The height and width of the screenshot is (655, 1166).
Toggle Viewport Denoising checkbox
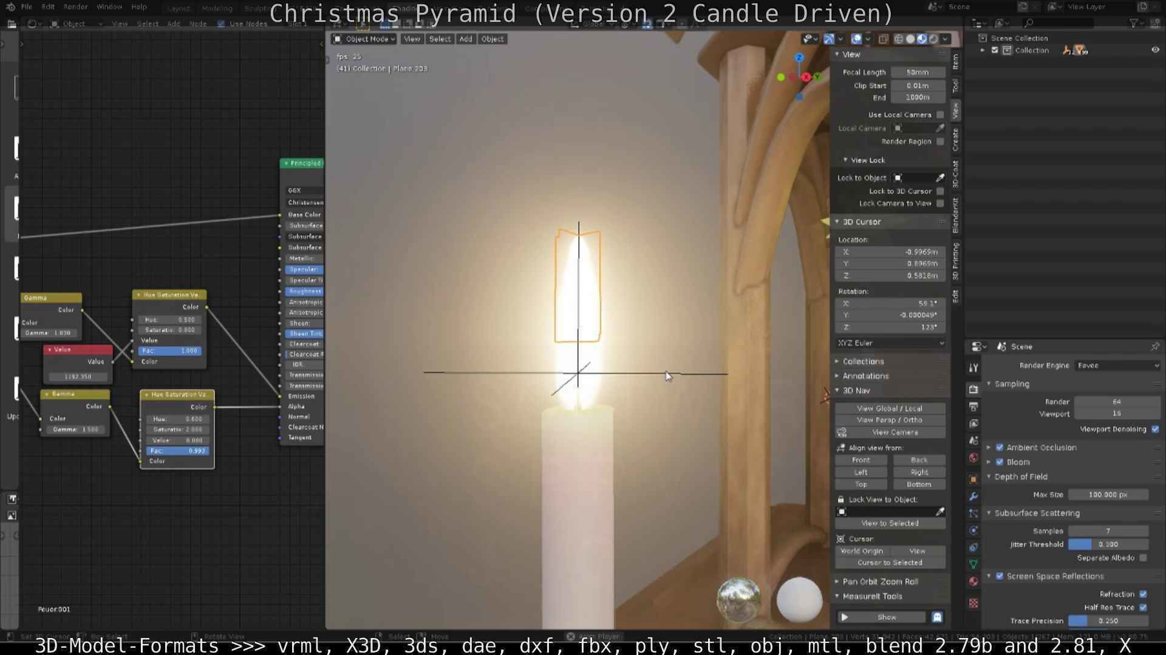click(1155, 430)
